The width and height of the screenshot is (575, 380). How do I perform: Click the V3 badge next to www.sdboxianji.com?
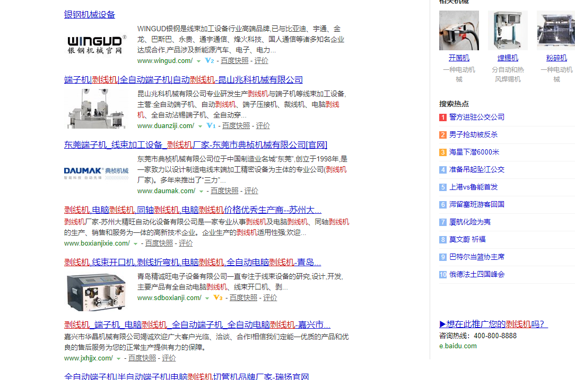click(x=218, y=298)
